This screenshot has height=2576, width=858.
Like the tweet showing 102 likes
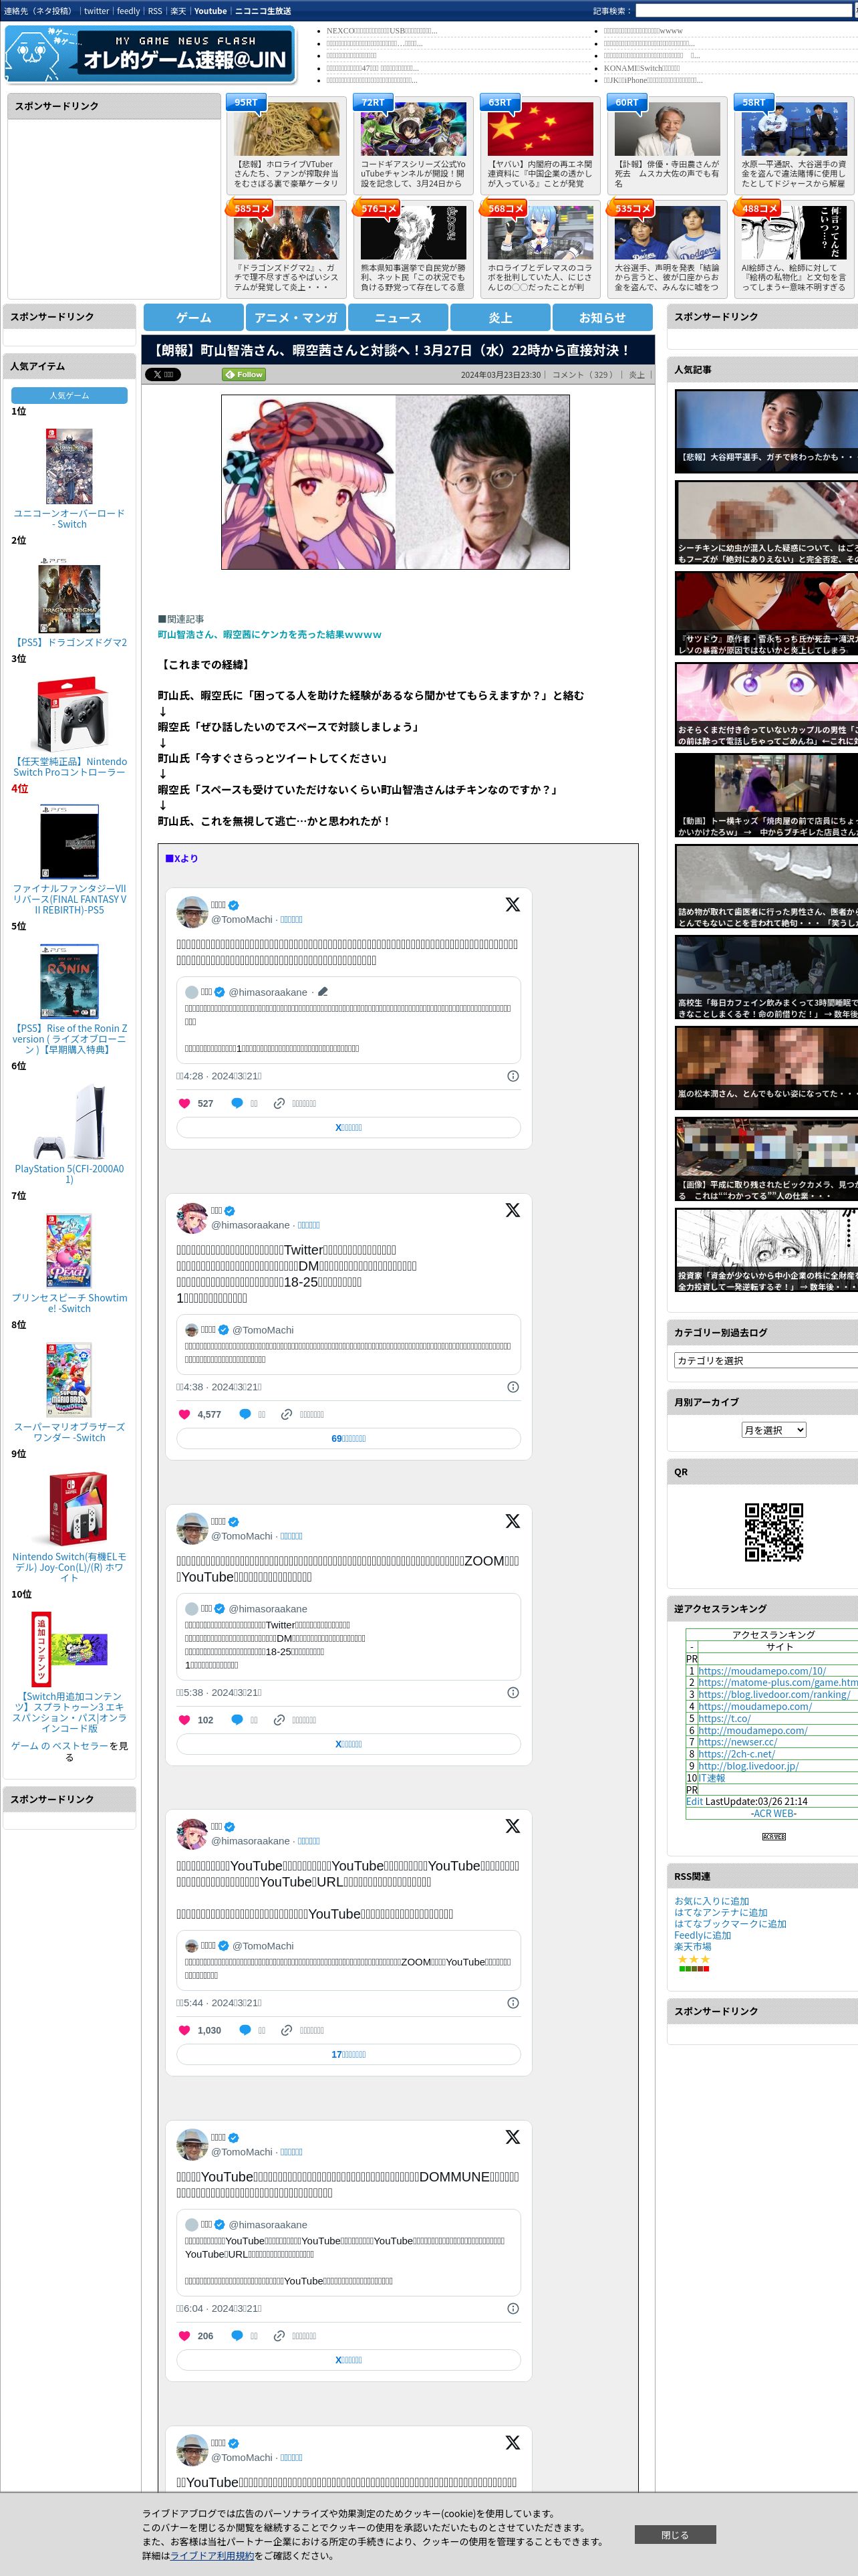pos(184,1720)
